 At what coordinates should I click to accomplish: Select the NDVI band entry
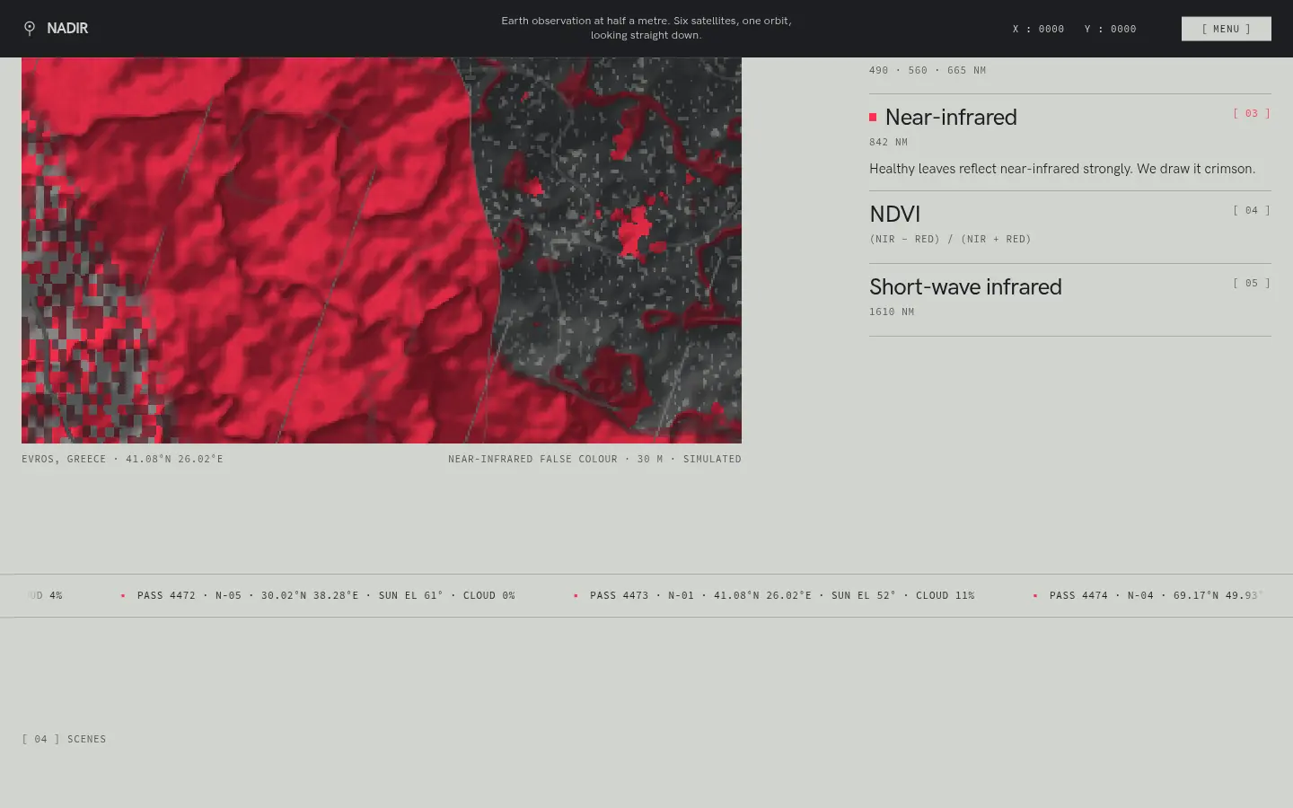click(x=1070, y=227)
